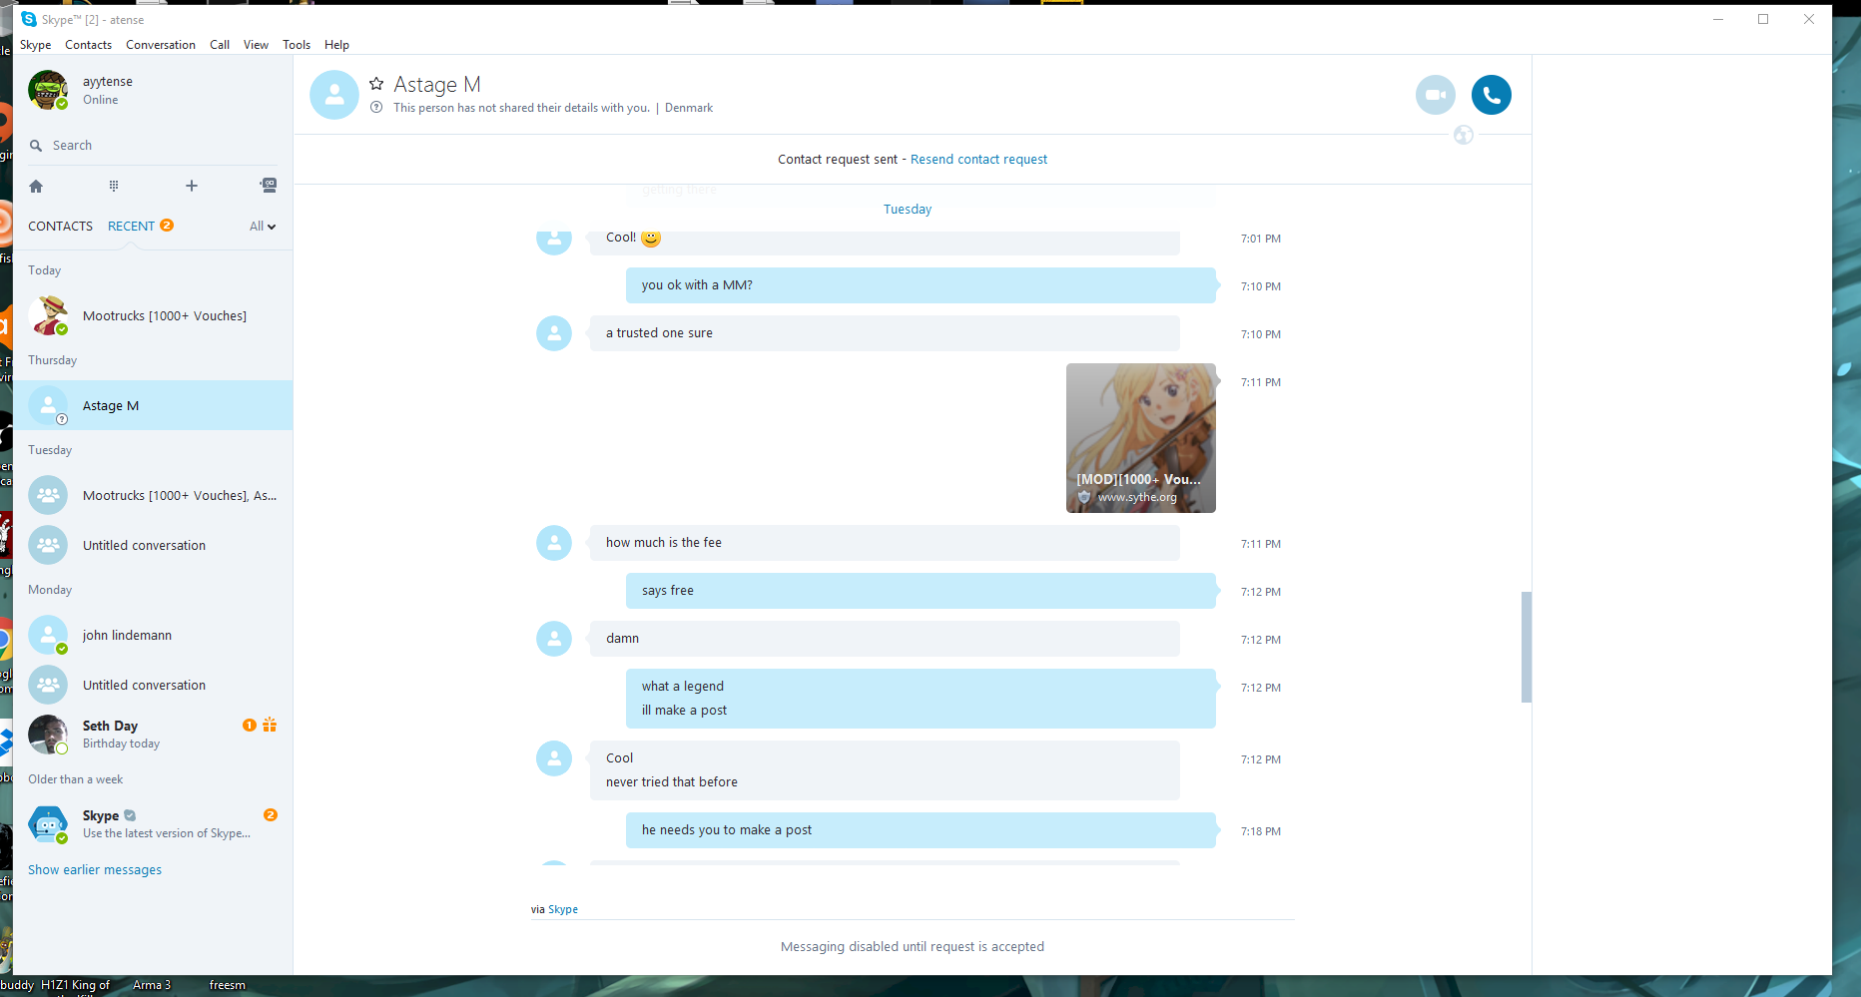The height and width of the screenshot is (997, 1861).
Task: Click the 7:18 PM timestamp
Action: (1261, 831)
